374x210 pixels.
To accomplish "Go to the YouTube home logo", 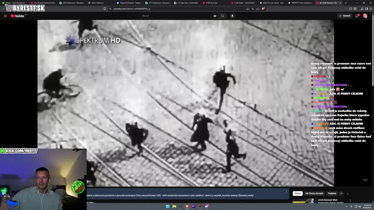I will pyautogui.click(x=18, y=16).
